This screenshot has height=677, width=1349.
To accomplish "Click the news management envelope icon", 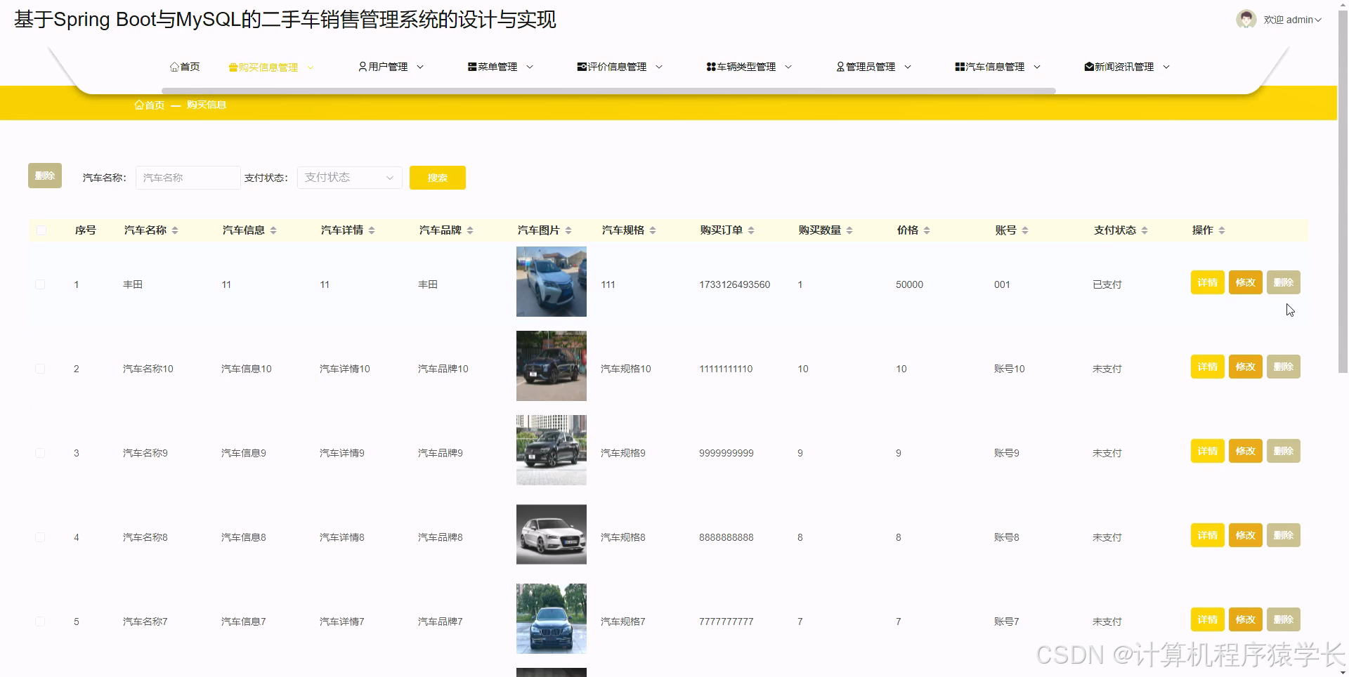I will click(1089, 67).
